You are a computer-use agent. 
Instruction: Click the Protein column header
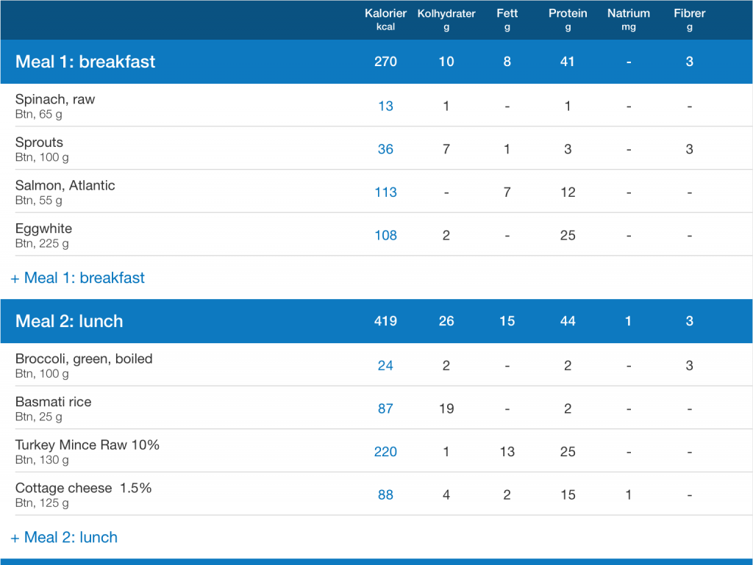pos(568,19)
